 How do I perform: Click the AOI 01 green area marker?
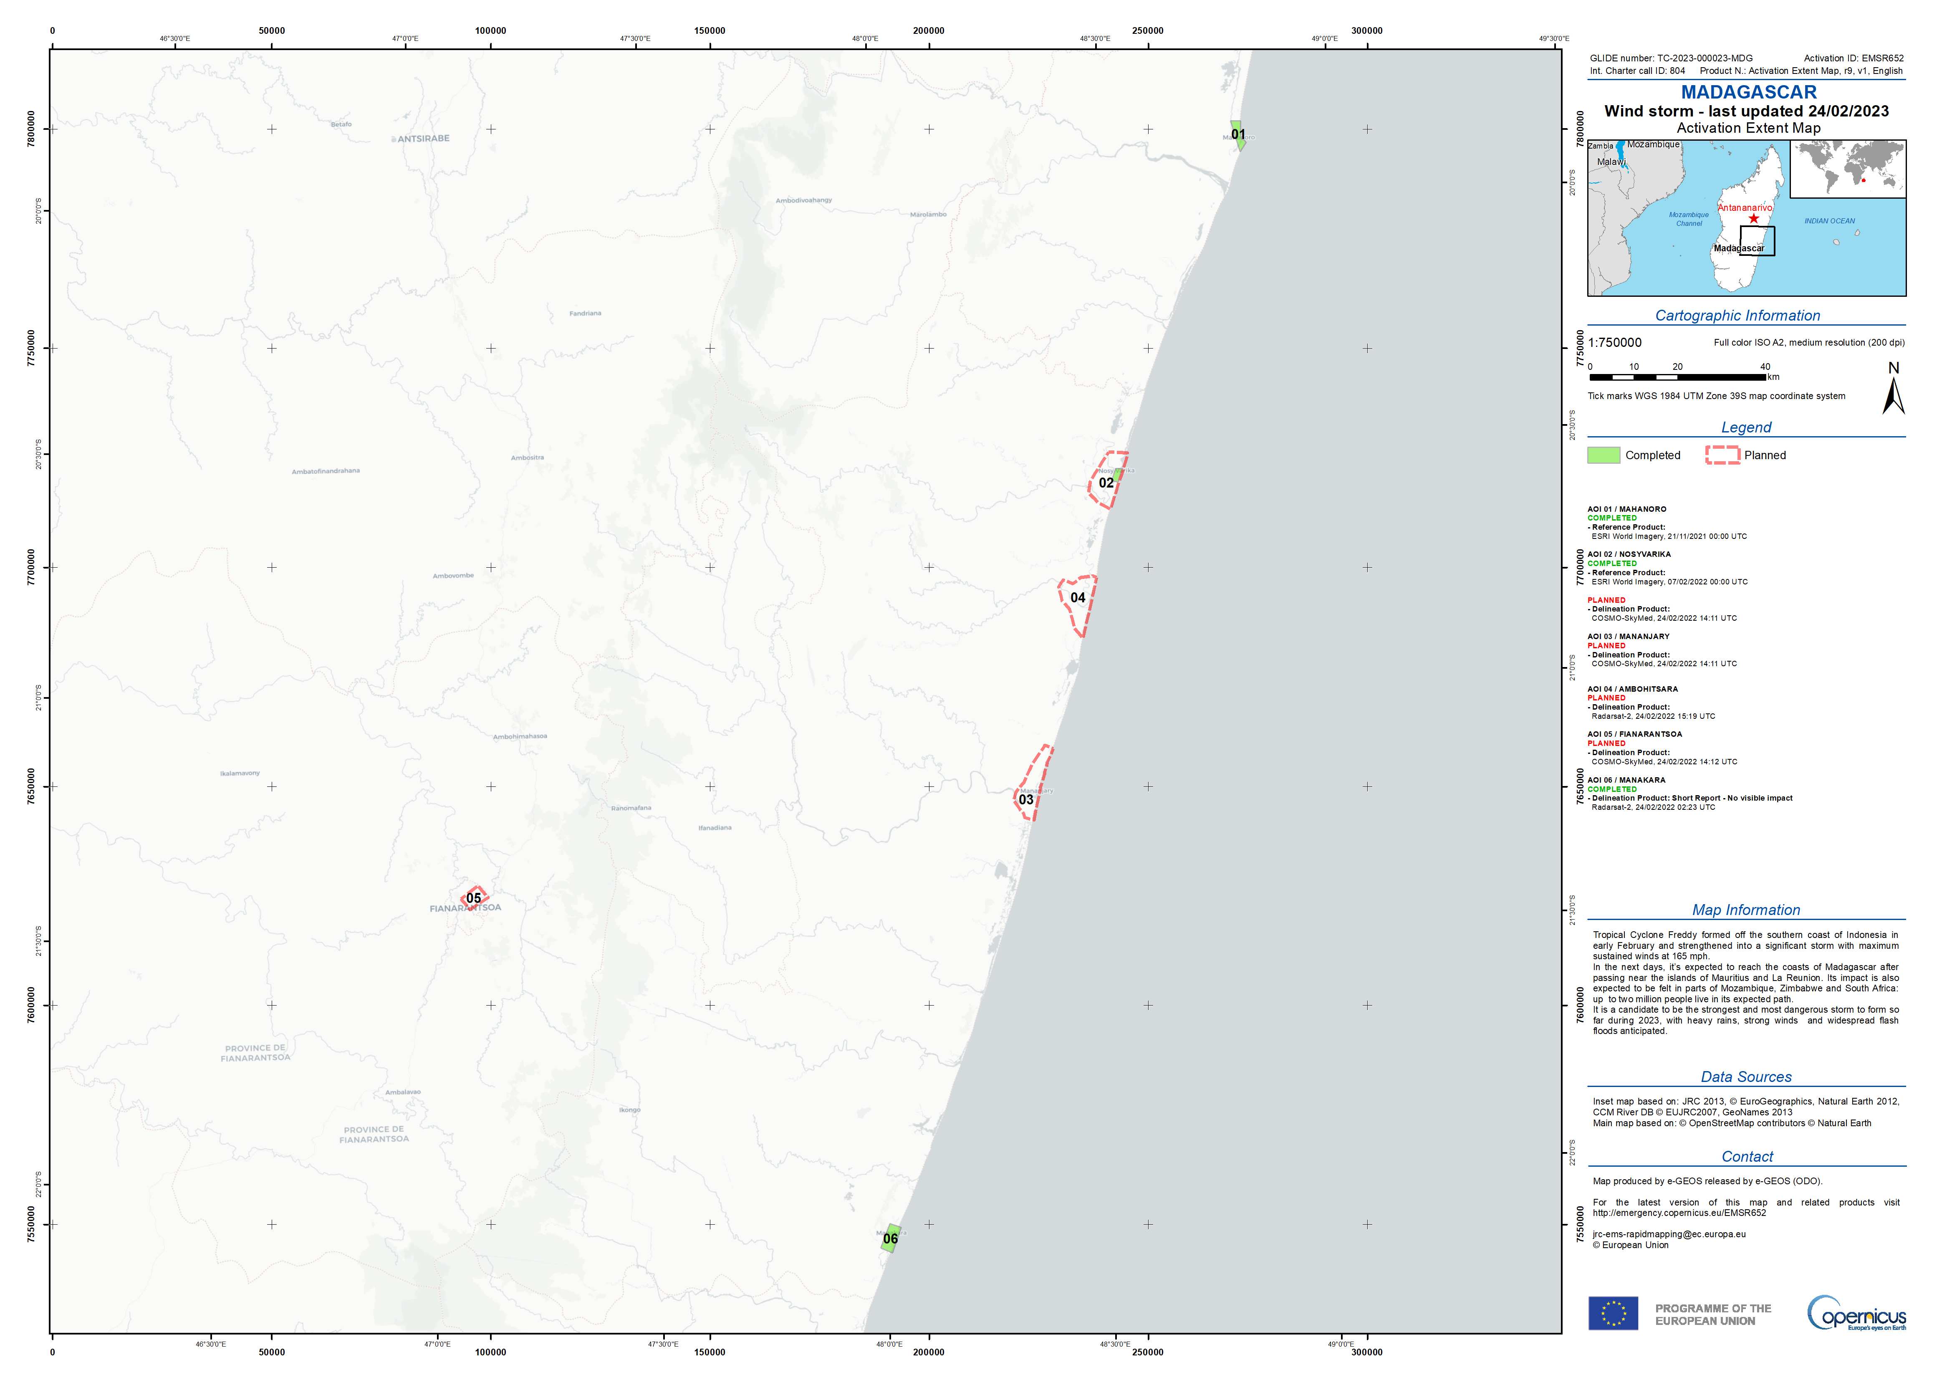(x=1239, y=134)
